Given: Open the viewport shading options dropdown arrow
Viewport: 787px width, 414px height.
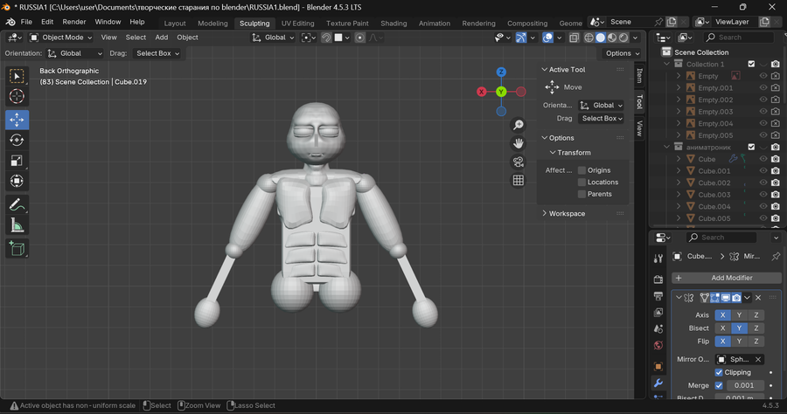Looking at the screenshot, I should (x=635, y=38).
